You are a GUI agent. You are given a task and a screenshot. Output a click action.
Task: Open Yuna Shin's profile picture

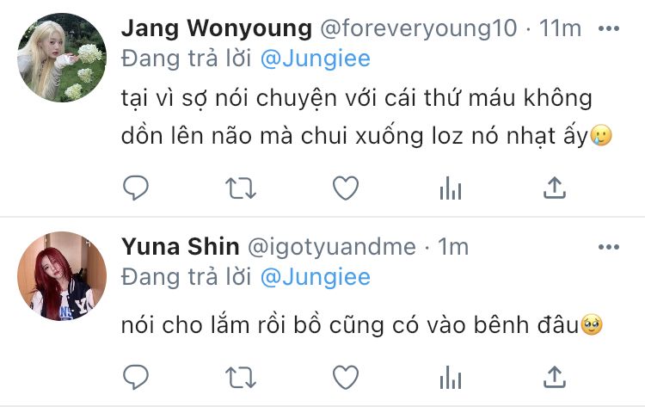(62, 276)
